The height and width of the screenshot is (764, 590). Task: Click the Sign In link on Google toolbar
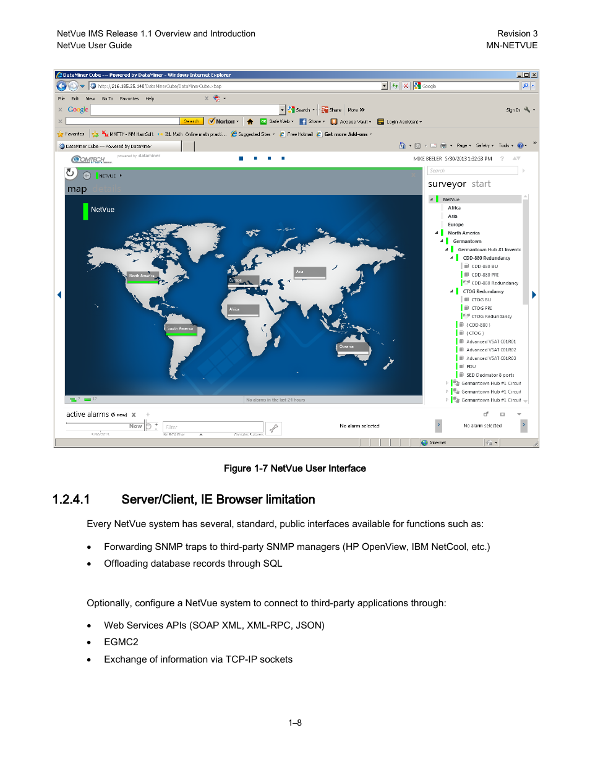[x=513, y=110]
